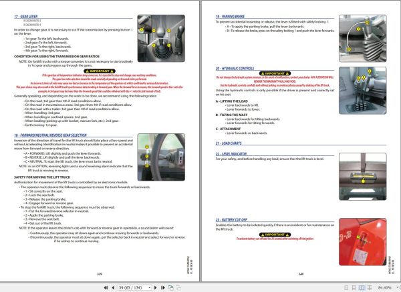The width and height of the screenshot is (401, 292).
Task: Click '2 - Apply the parking brake' line
Action: coord(43,215)
